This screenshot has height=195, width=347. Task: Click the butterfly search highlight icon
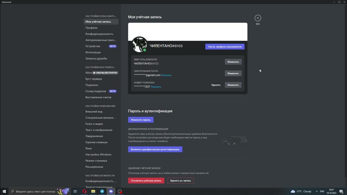pos(63,191)
